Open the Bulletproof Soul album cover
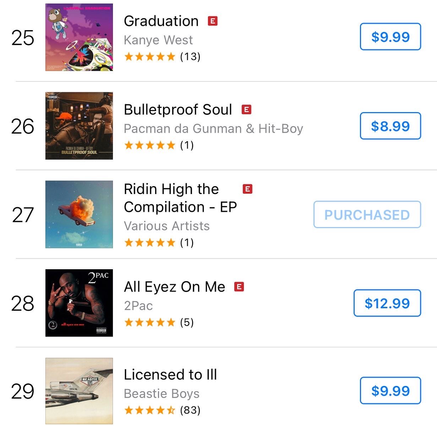The image size is (437, 426). tap(79, 126)
